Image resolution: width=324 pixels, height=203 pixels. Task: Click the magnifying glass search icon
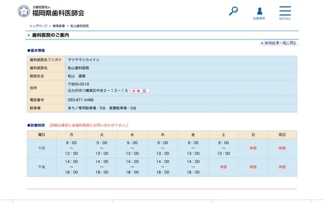233,11
